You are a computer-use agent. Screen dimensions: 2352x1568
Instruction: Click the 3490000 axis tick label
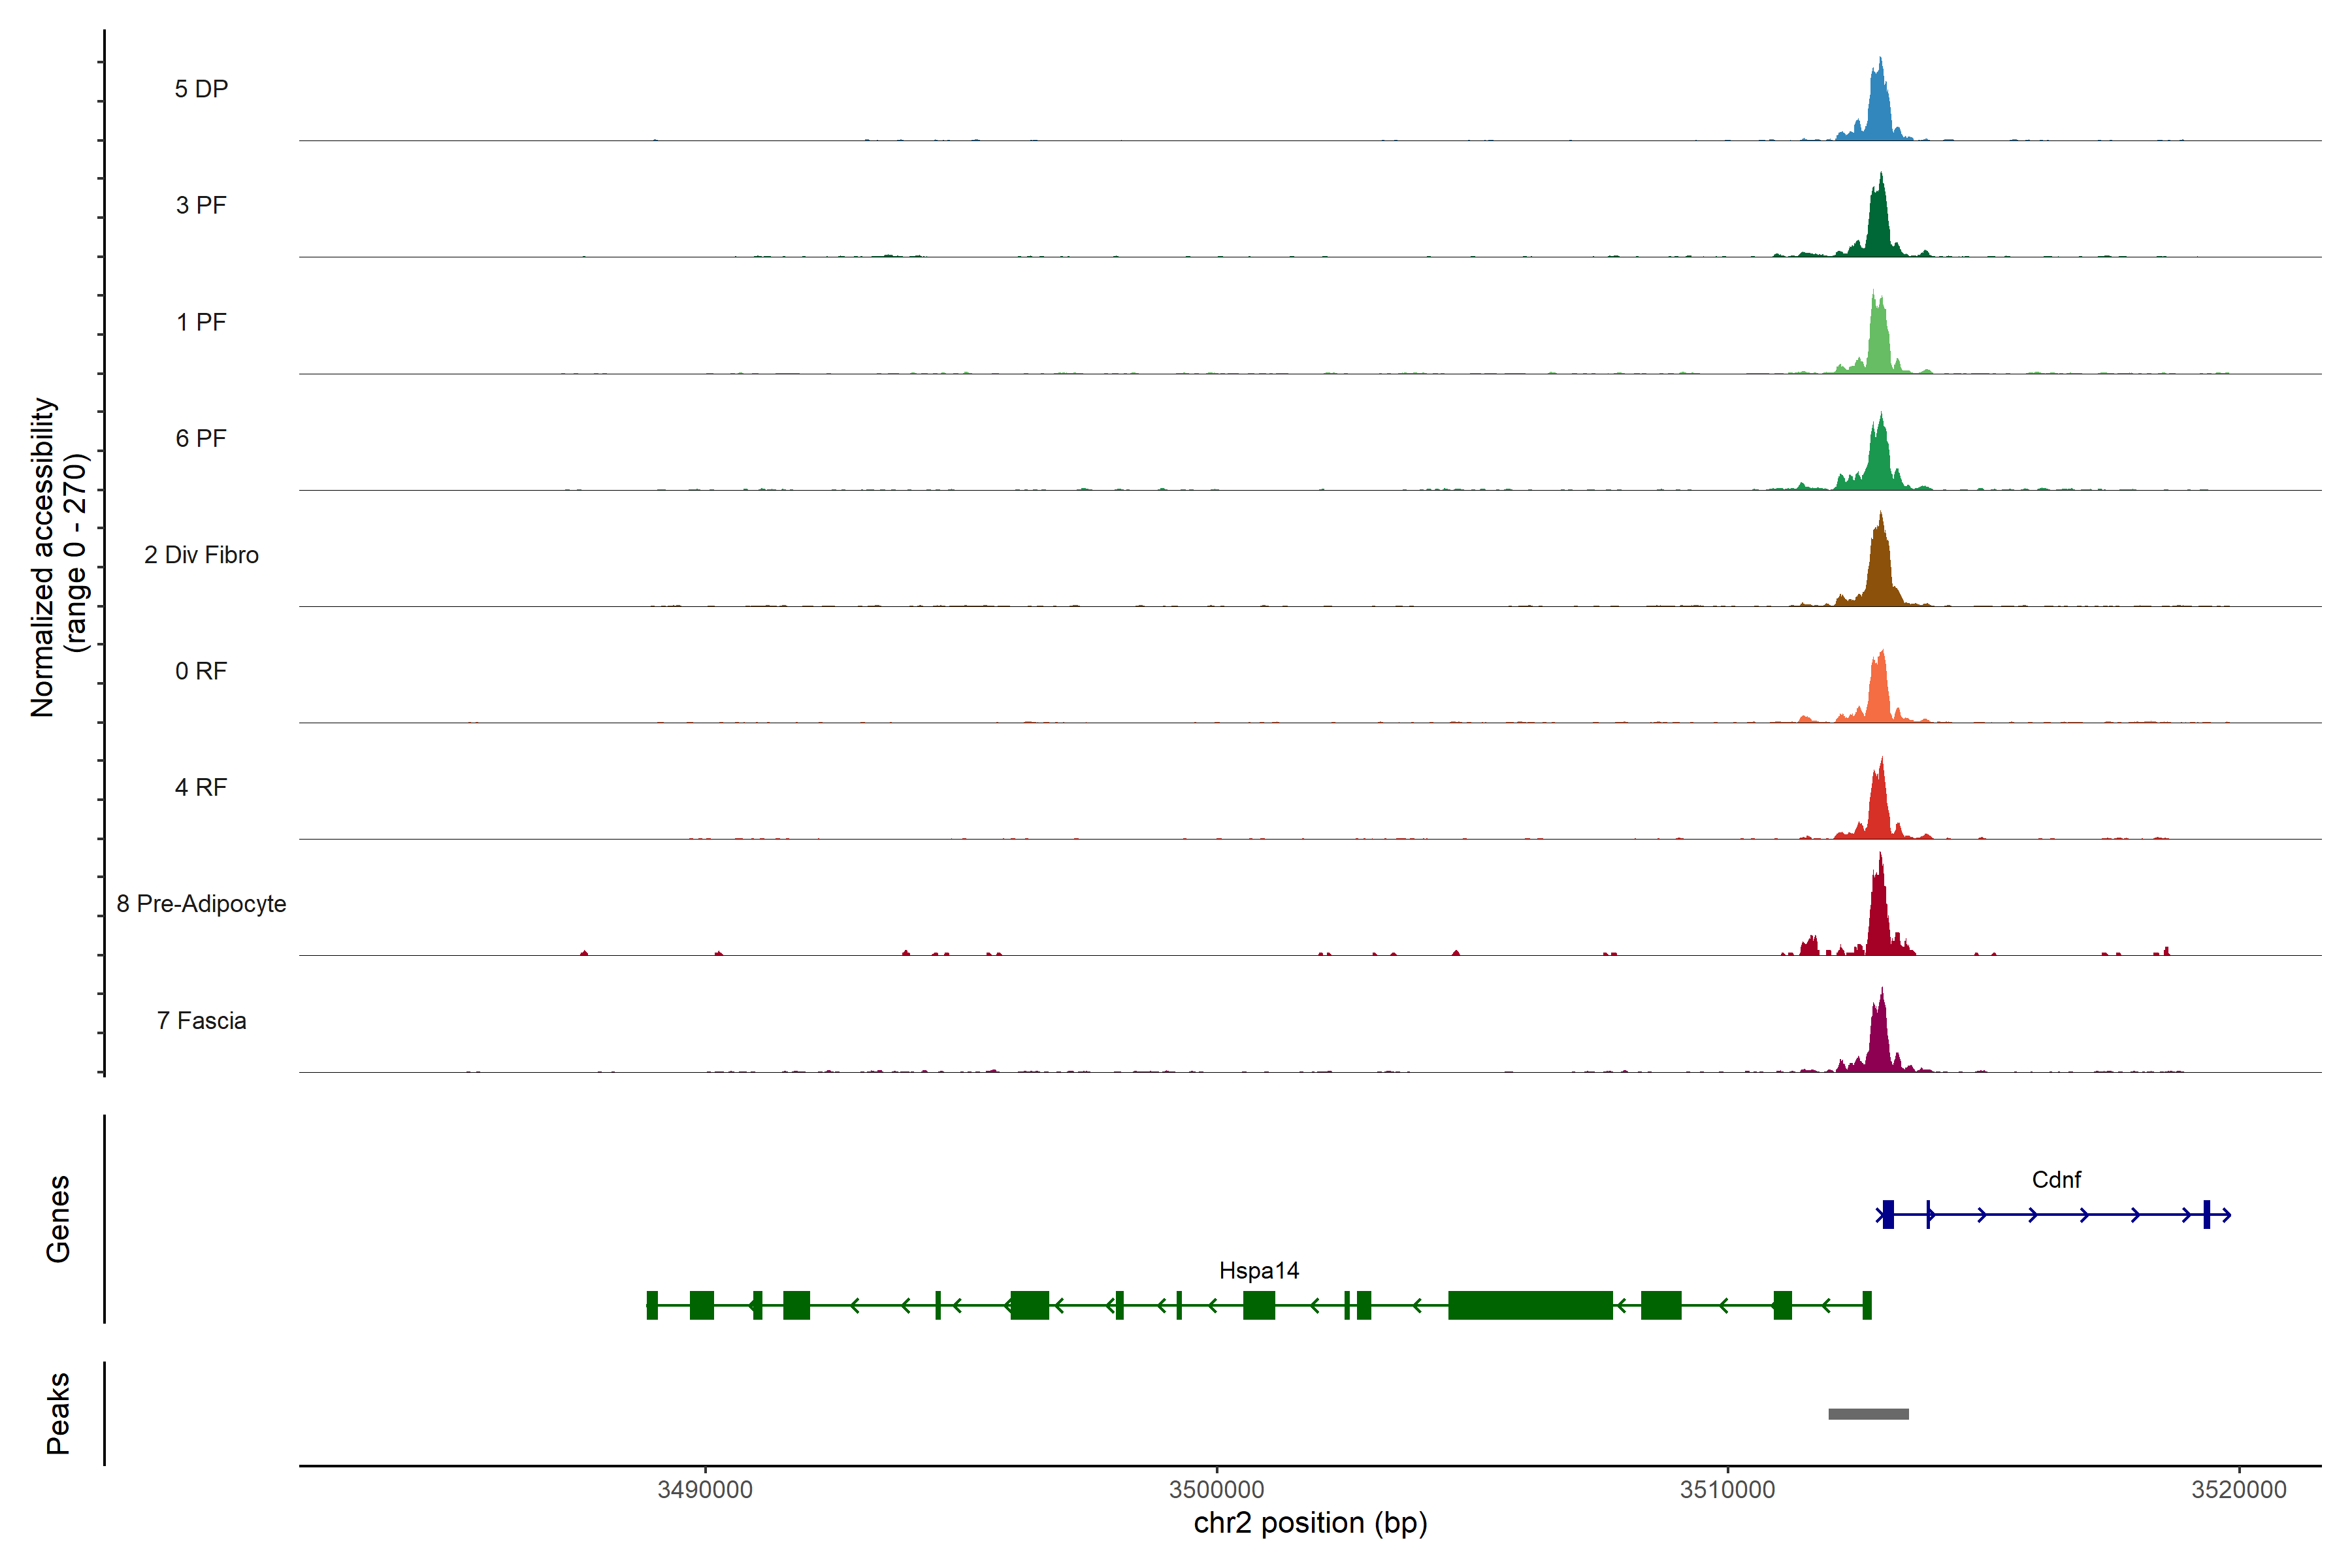[705, 1490]
